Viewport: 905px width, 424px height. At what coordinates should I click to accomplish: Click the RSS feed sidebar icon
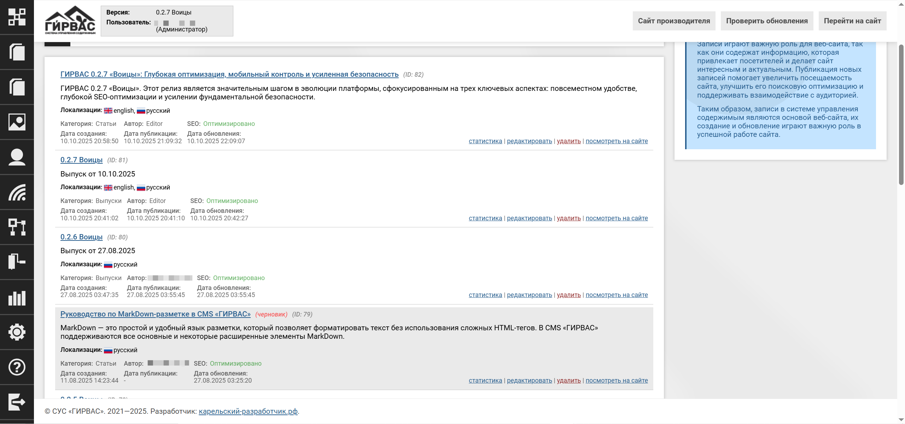17,192
